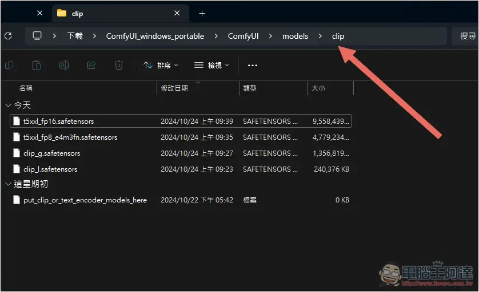Viewport: 479px width, 292px height.
Task: Click the 搜尋 search box
Action: (x=467, y=36)
